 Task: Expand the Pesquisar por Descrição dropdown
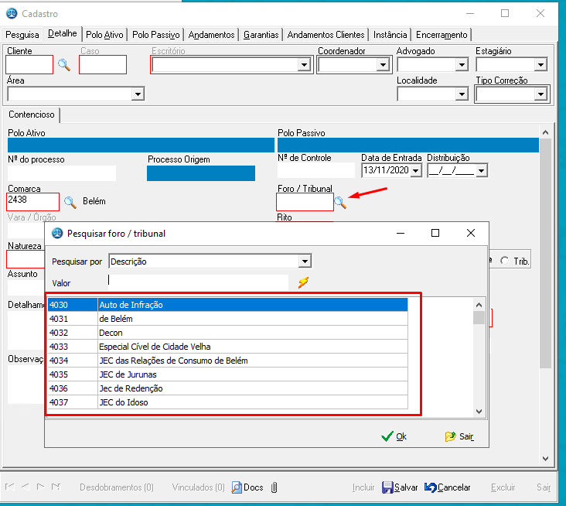(305, 262)
